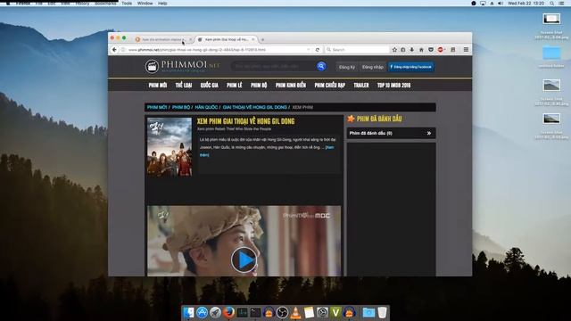Open the yellow Notes icon in dock
Image resolution: width=571 pixels, height=321 pixels.
309,312
